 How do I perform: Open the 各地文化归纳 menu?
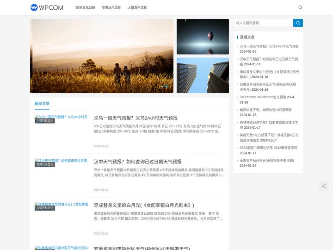pos(86,7)
